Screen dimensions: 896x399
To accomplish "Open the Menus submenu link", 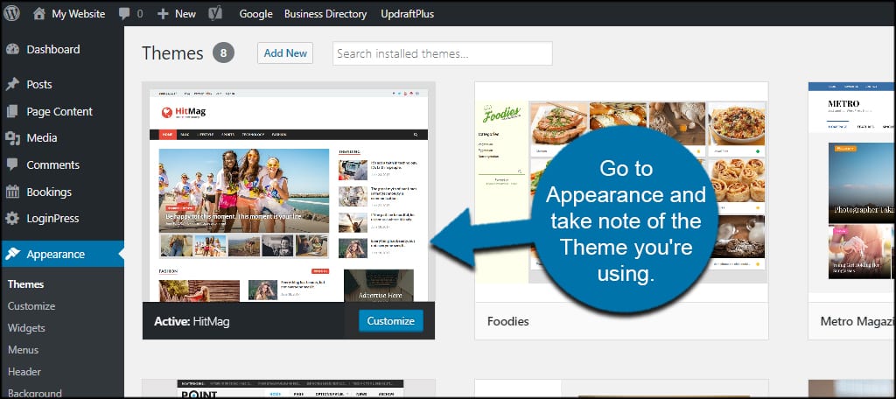I will coord(24,350).
